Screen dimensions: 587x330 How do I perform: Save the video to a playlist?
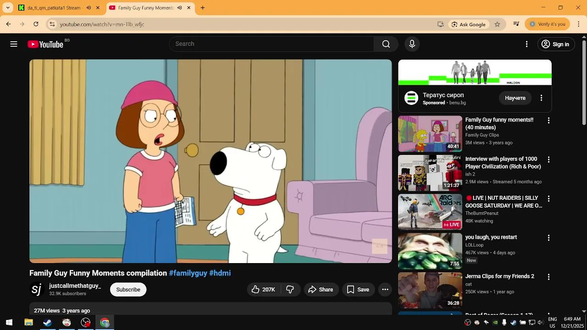click(358, 290)
